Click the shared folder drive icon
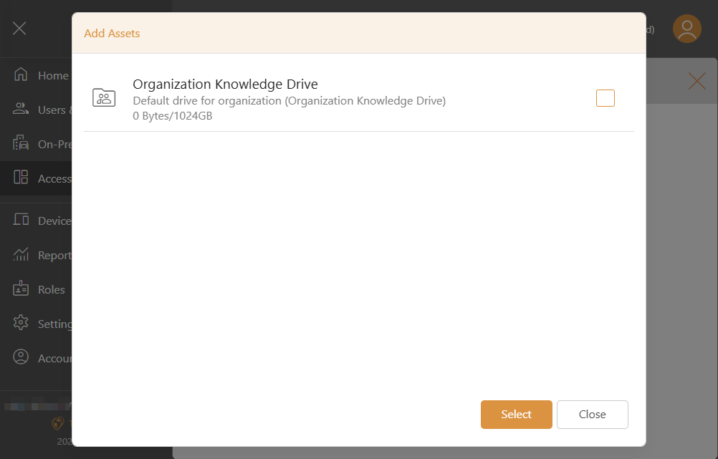Screen dimensions: 718x459 pos(104,97)
